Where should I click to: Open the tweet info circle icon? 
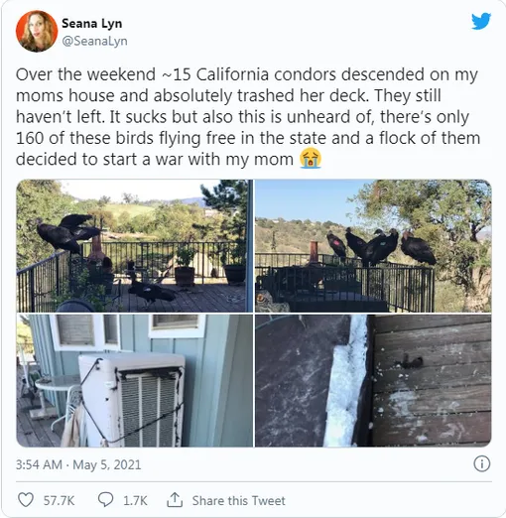coord(482,463)
